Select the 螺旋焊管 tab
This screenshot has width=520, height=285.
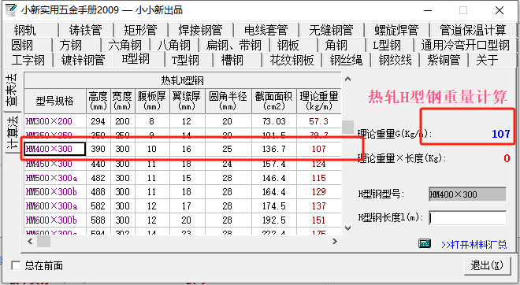click(397, 30)
